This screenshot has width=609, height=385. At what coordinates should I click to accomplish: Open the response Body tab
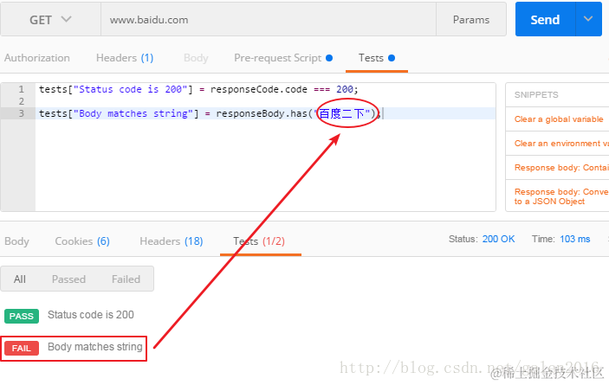coord(16,241)
